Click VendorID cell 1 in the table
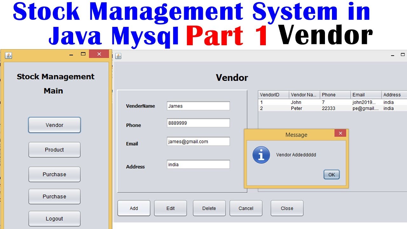 (x=273, y=102)
